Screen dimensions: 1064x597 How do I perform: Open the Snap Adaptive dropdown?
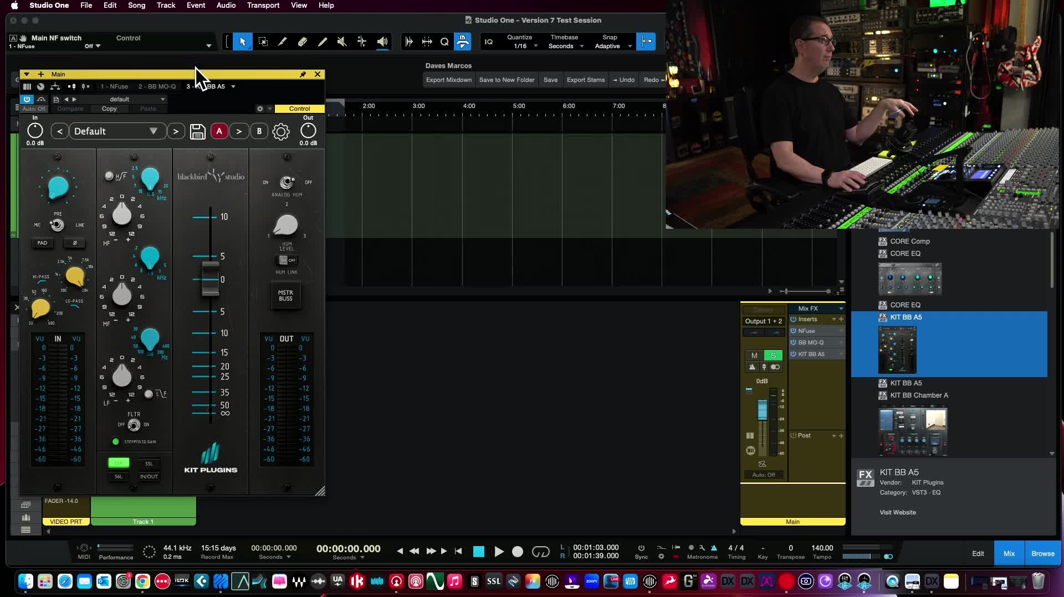612,46
